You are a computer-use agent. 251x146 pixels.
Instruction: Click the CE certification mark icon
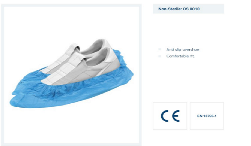pyautogui.click(x=170, y=116)
